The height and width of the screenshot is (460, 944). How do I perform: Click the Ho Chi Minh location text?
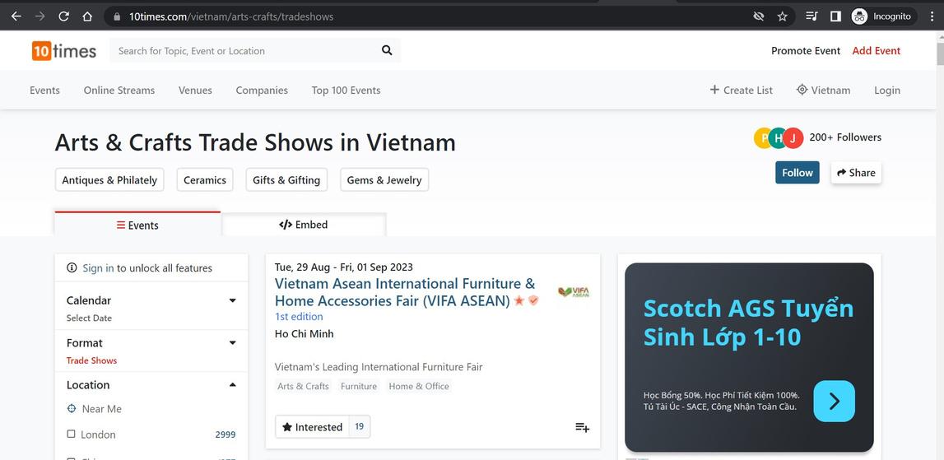(x=304, y=334)
